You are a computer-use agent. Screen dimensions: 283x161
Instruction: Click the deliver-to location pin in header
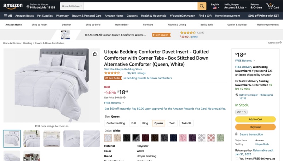click(x=28, y=7)
